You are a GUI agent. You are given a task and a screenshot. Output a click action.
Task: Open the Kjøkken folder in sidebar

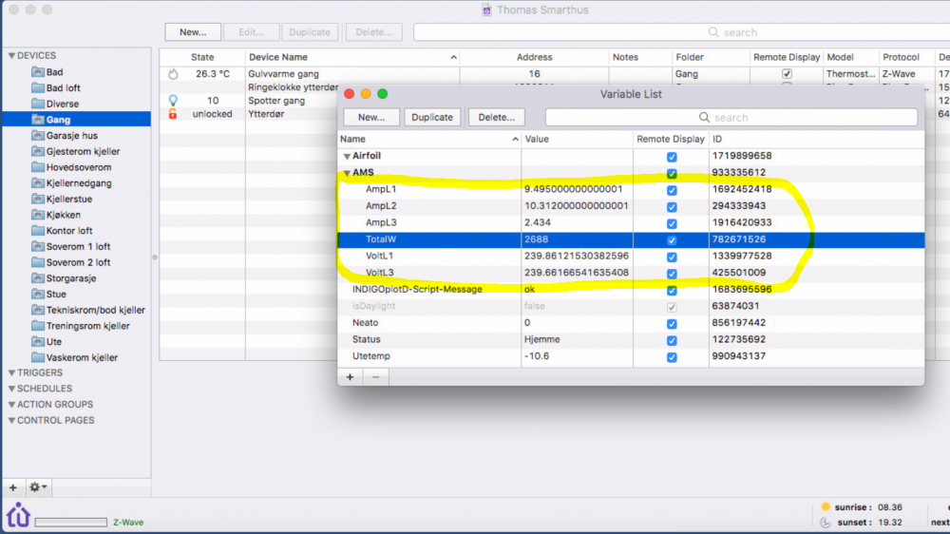[x=62, y=215]
